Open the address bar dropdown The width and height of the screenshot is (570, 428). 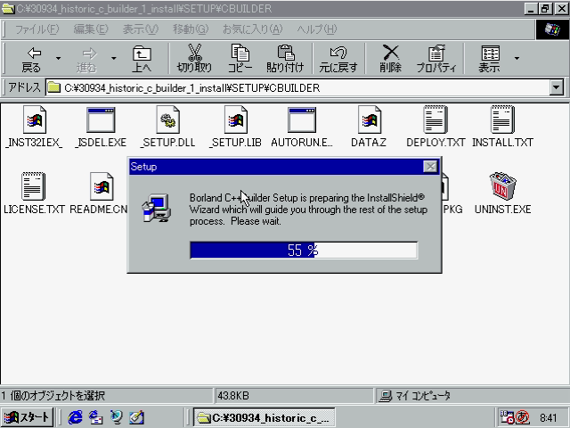(x=556, y=87)
